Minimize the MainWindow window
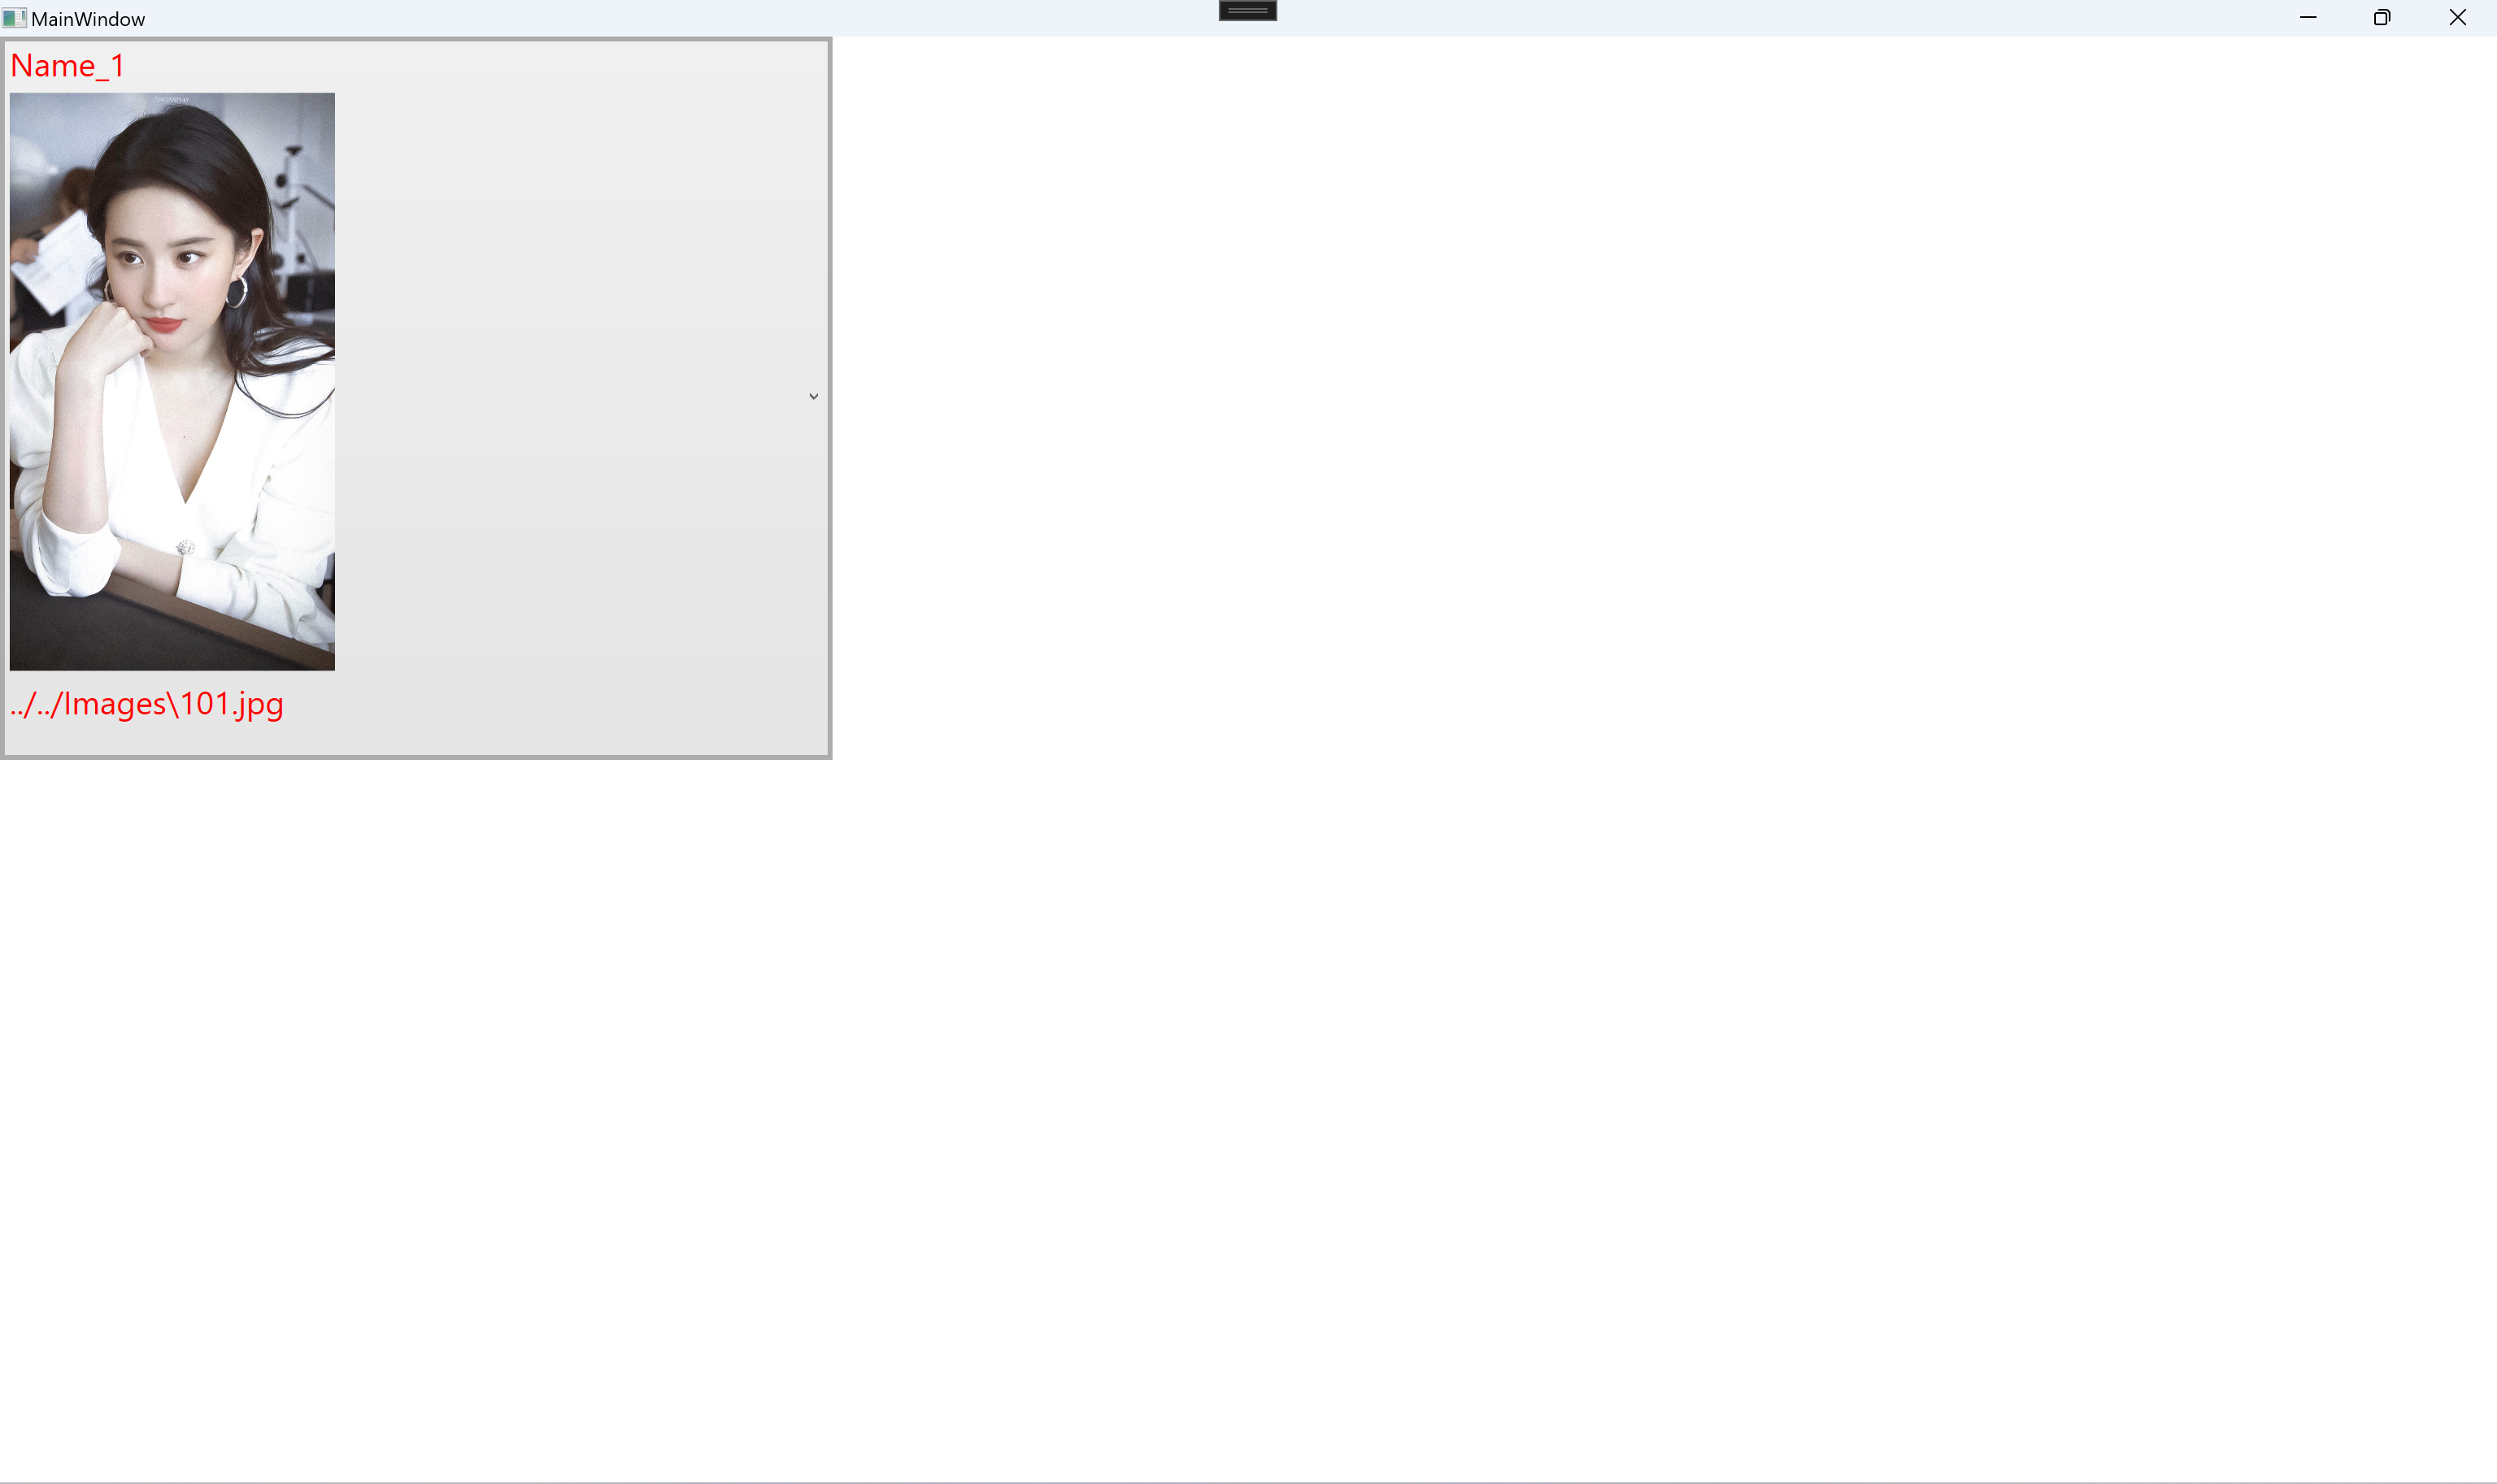This screenshot has height=1484, width=2497. 2308,18
